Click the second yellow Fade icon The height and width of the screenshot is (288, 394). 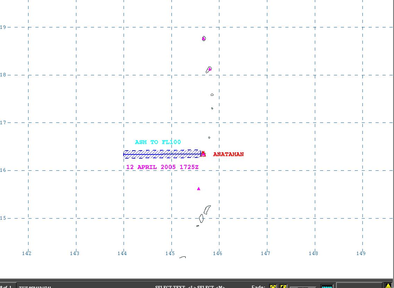(x=283, y=286)
